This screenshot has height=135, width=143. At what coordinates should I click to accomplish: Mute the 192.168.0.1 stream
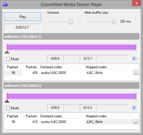pyautogui.click(x=8, y=108)
